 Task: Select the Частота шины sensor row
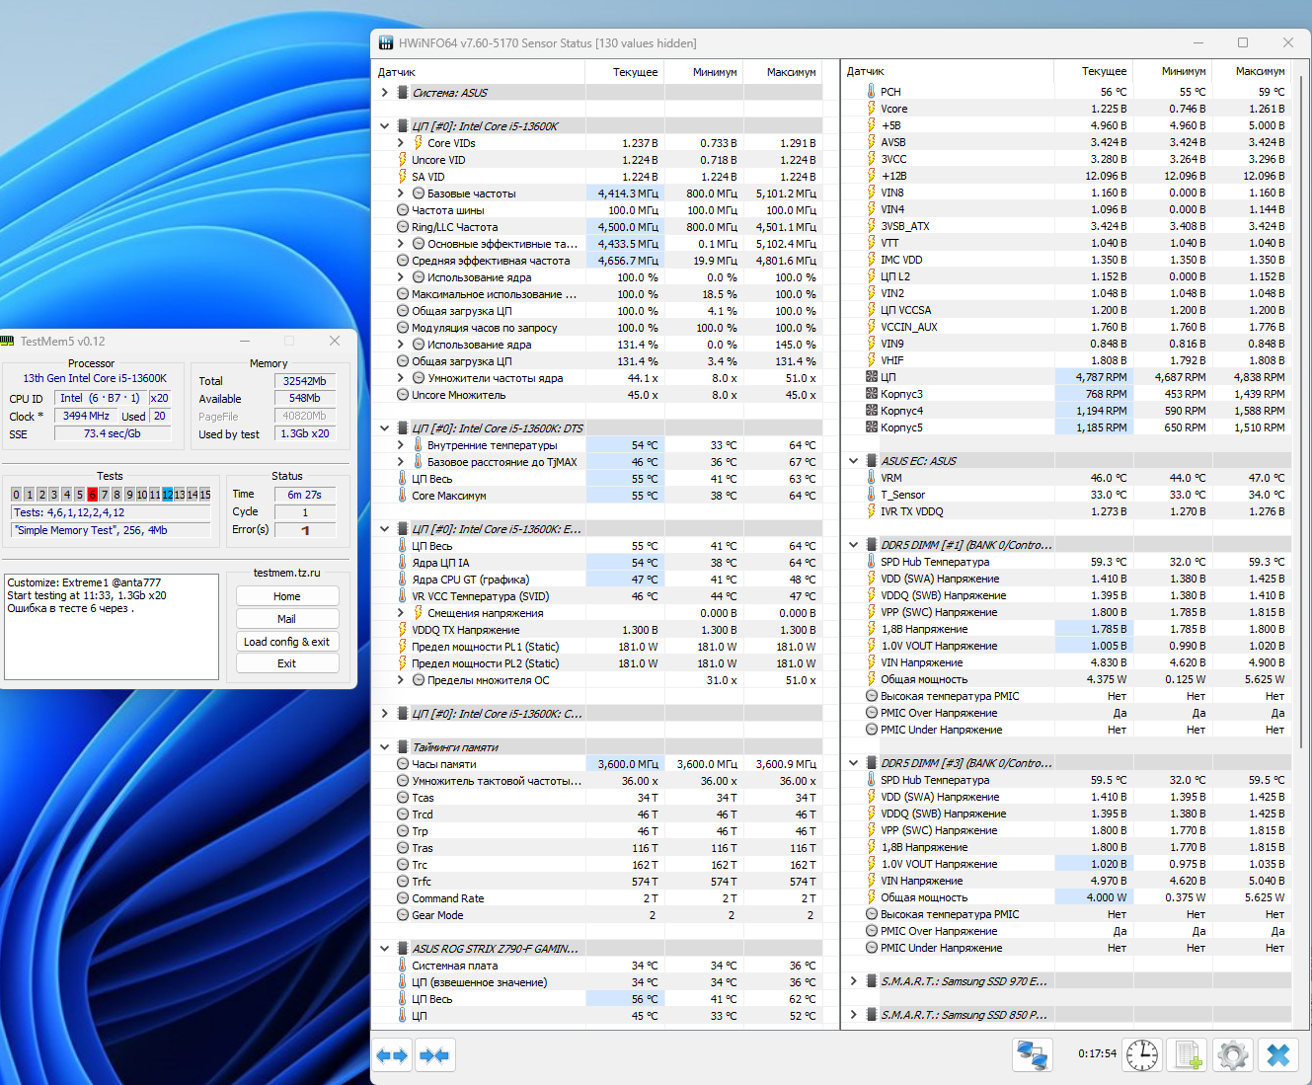(599, 210)
